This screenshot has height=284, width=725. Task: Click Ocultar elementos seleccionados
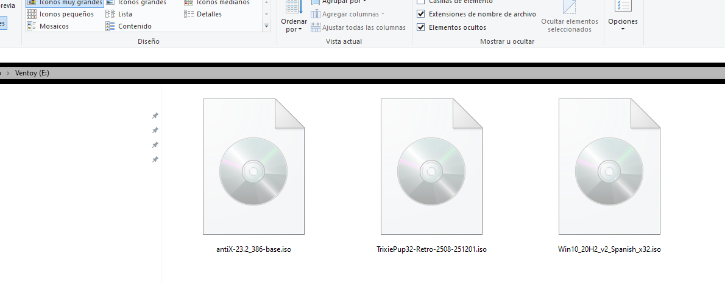(x=570, y=16)
